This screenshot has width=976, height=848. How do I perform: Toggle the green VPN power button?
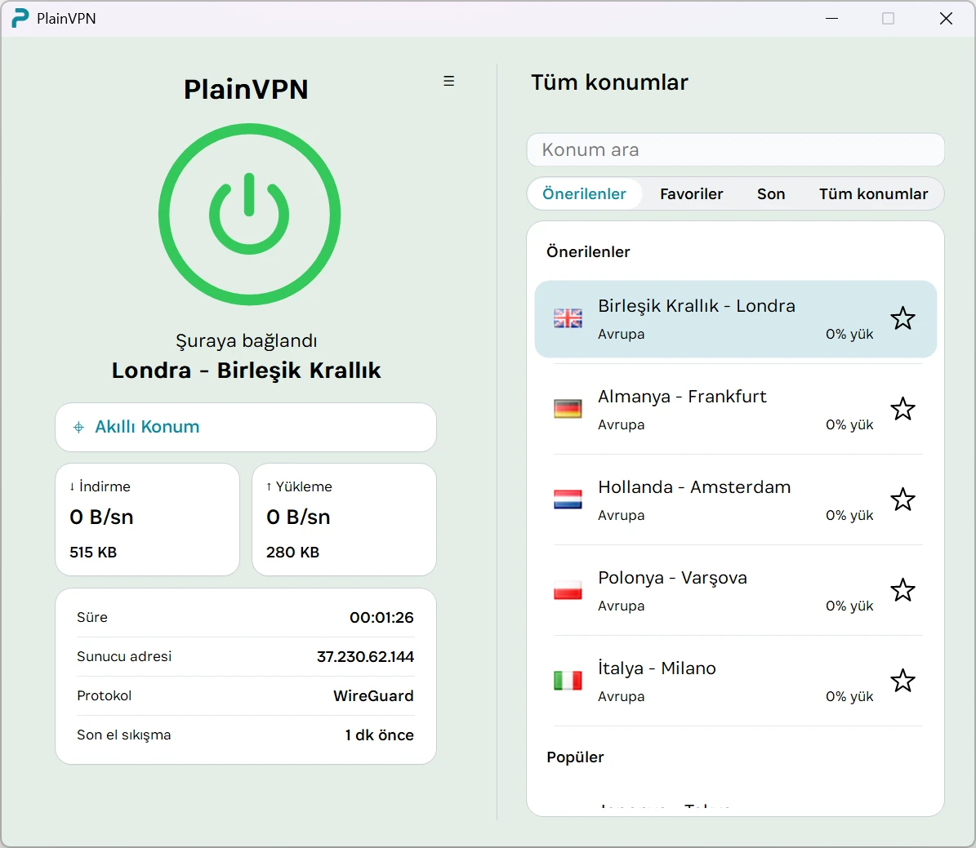click(x=249, y=214)
